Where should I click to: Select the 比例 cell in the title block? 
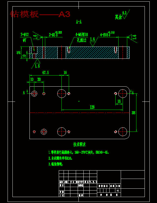(118, 186)
